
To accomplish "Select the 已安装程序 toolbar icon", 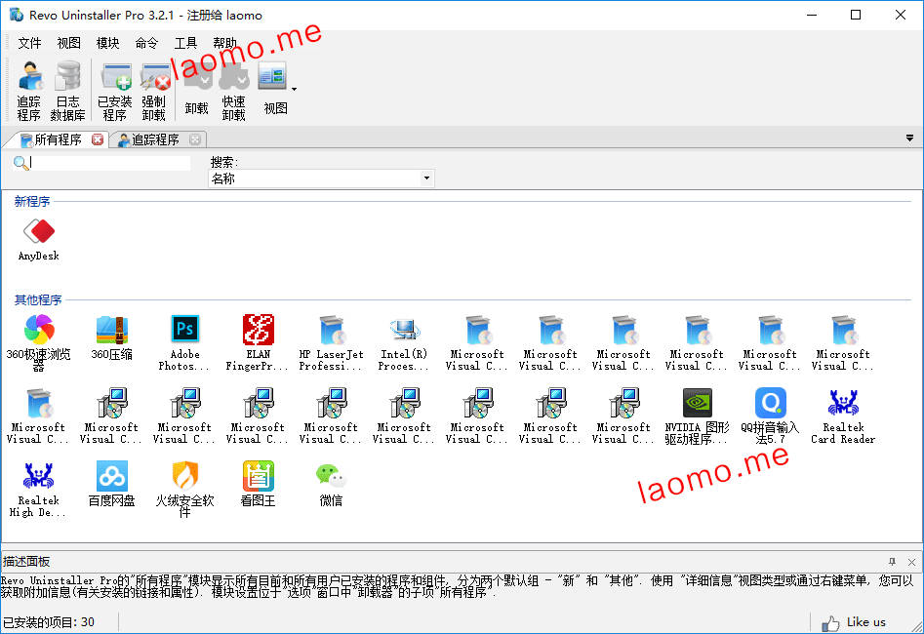I will pos(115,91).
